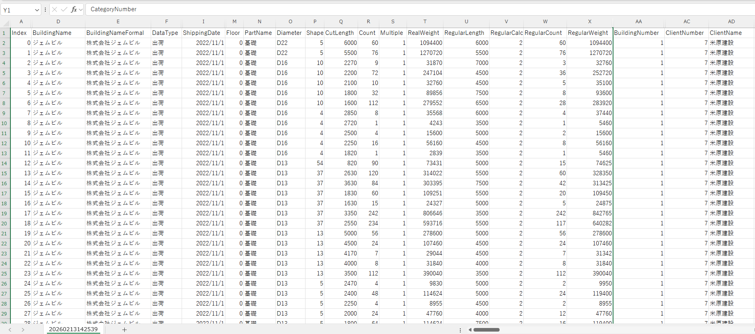Click the ClientName header cell
This screenshot has height=334, width=755.
[x=726, y=33]
